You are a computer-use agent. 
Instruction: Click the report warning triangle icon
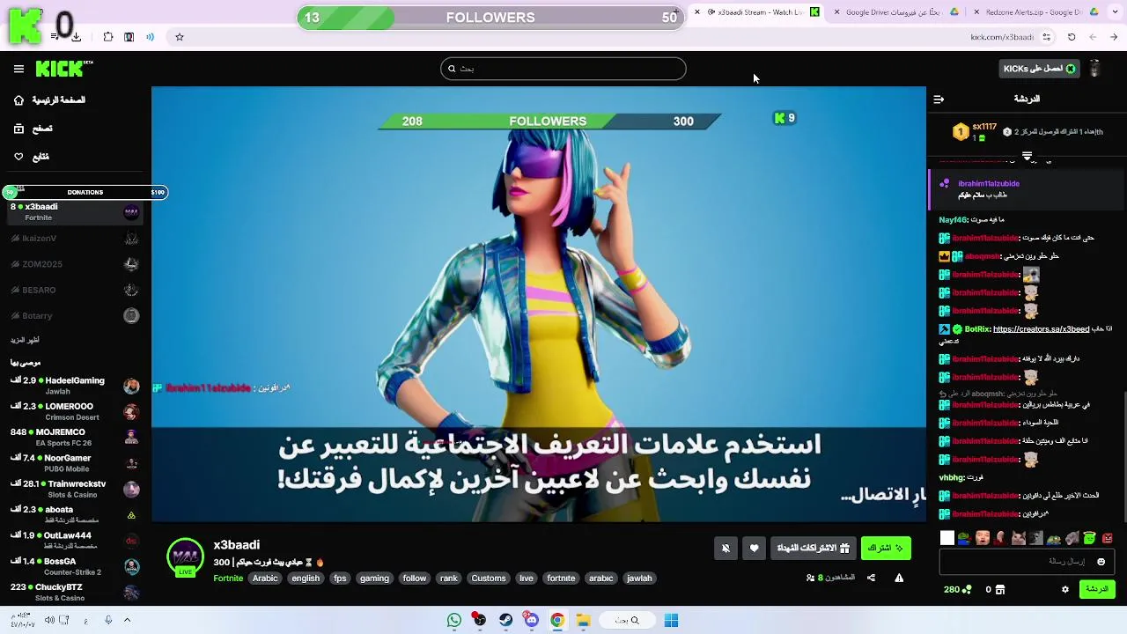(x=899, y=578)
